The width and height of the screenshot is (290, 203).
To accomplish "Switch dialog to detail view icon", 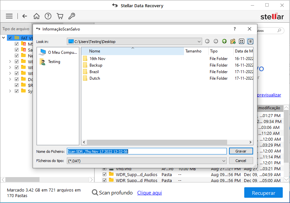I will (250, 41).
